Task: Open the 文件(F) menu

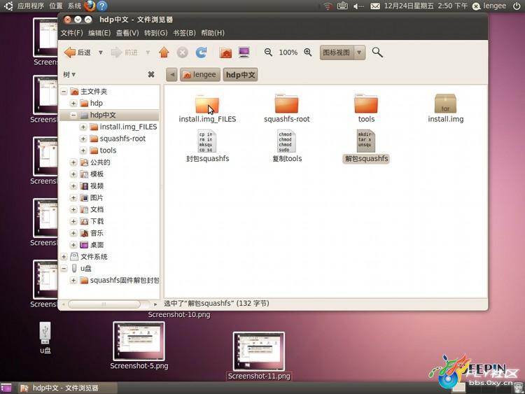Action: click(71, 33)
